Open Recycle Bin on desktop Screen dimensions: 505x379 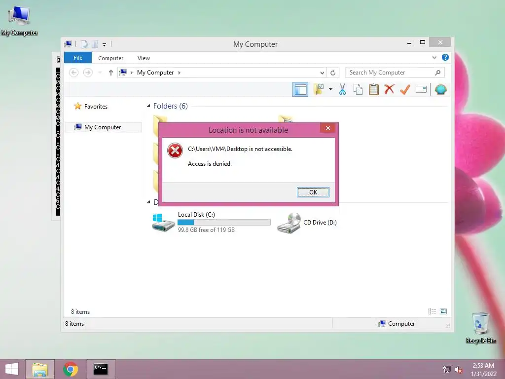point(480,328)
